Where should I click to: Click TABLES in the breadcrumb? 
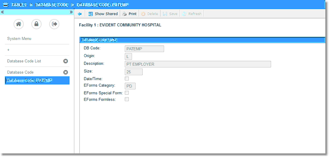click(19, 5)
